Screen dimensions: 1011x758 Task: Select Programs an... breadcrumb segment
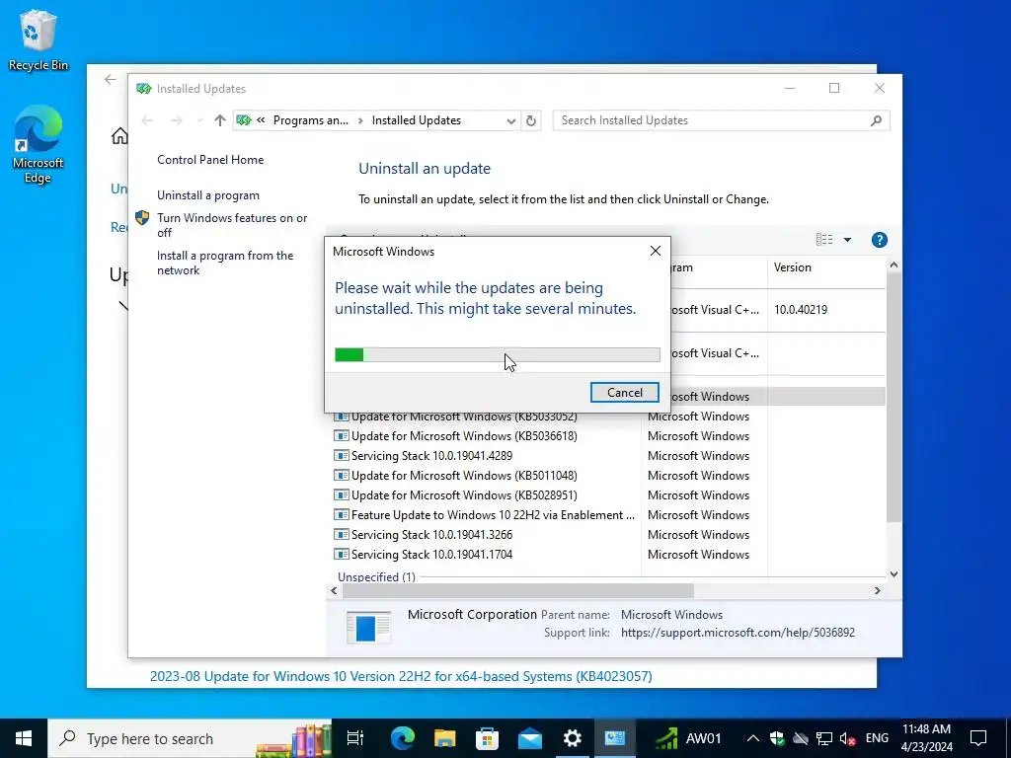(x=310, y=120)
